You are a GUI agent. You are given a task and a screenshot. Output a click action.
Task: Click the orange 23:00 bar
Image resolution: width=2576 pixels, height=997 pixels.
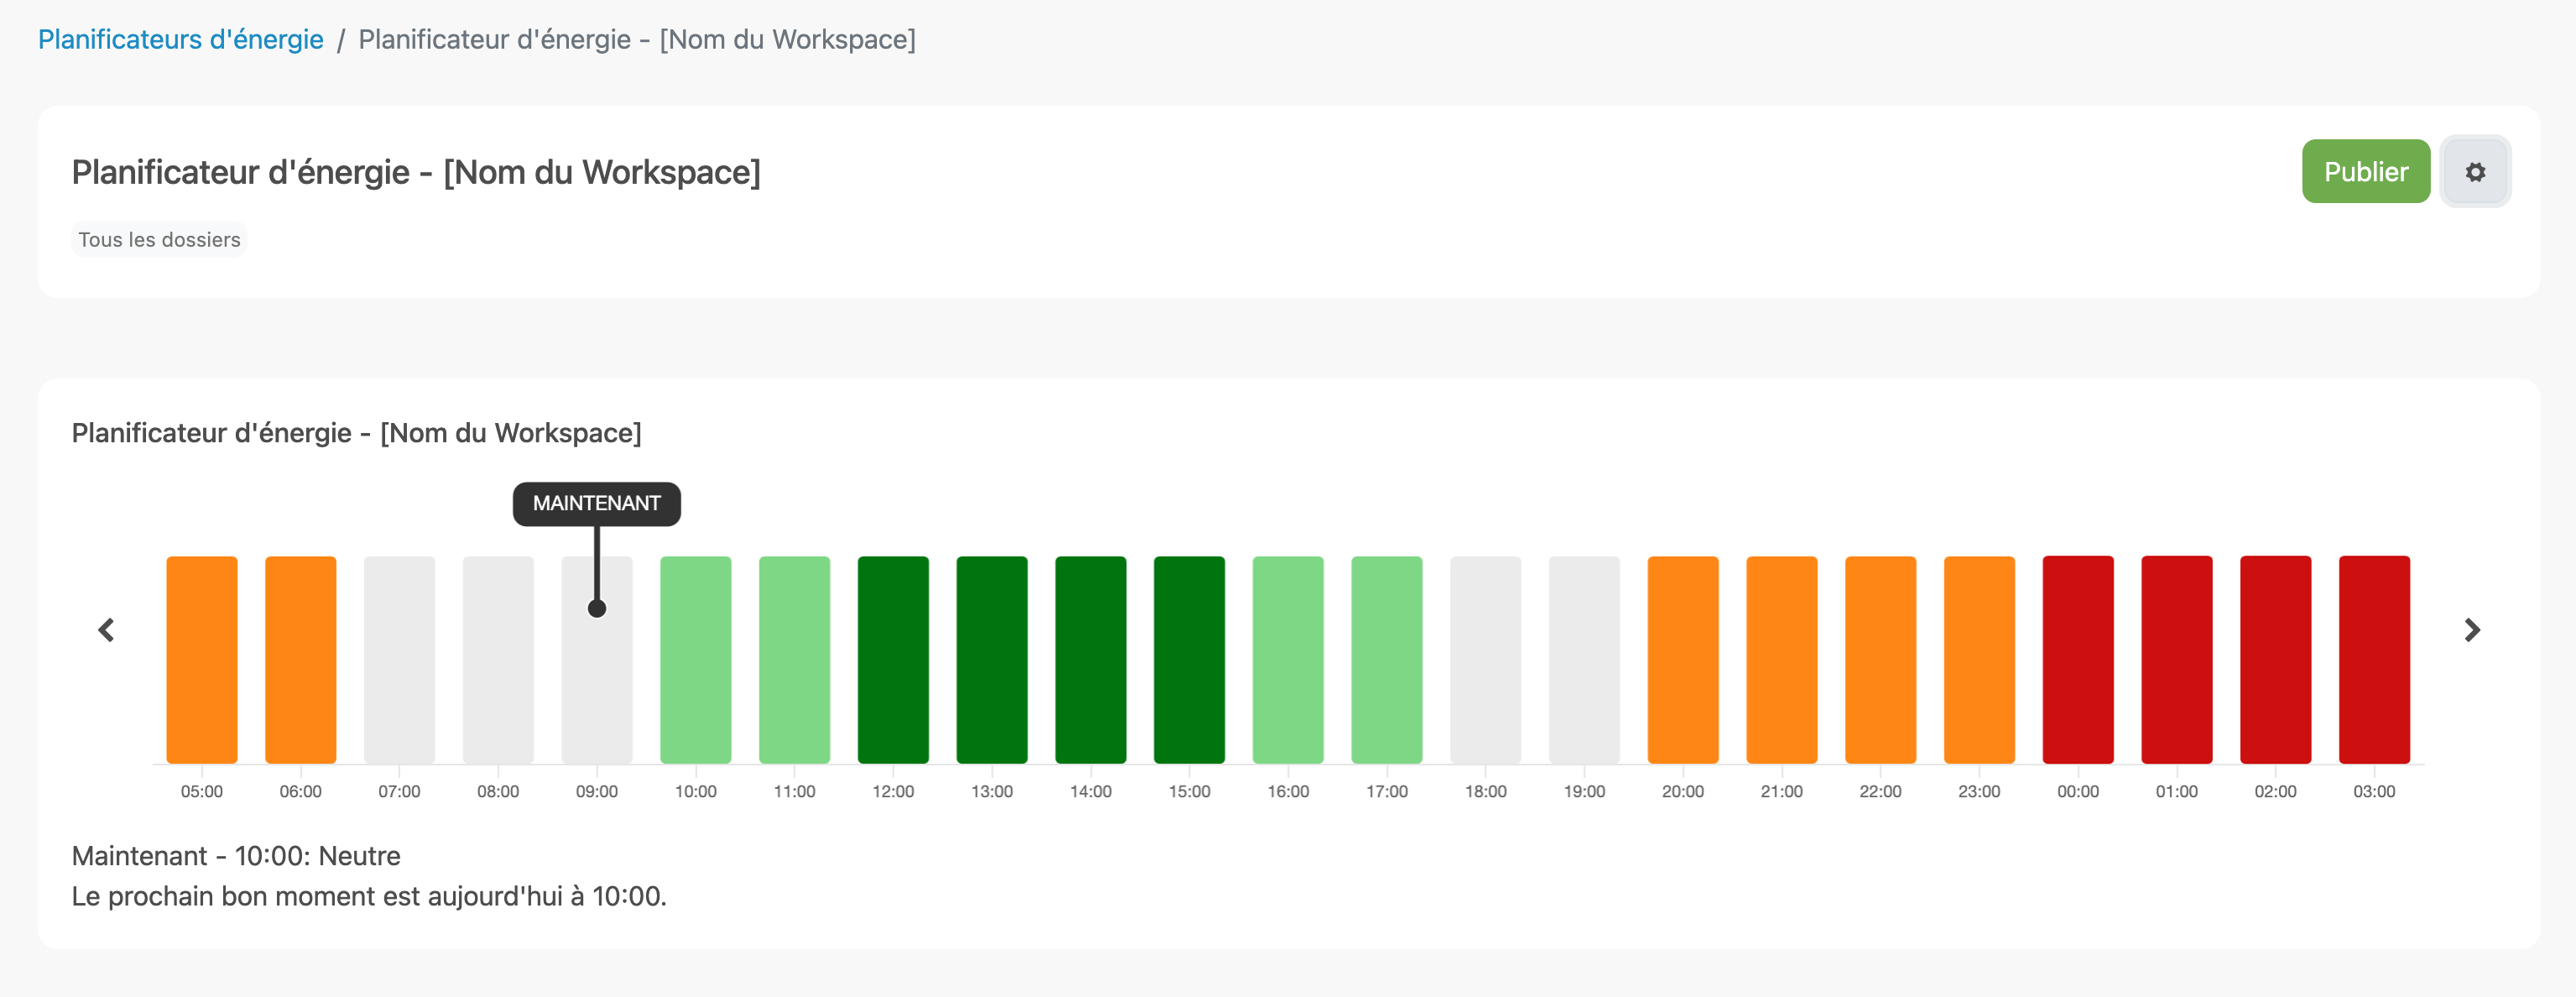(x=1979, y=660)
